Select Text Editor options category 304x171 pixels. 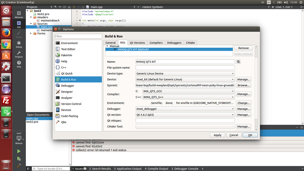tap(78, 49)
